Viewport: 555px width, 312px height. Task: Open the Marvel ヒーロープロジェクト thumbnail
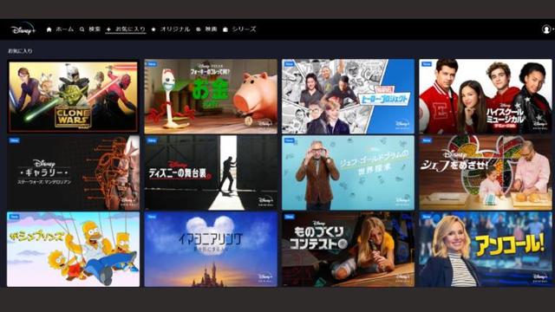click(348, 96)
